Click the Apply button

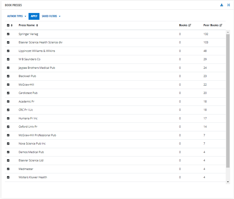(34, 16)
